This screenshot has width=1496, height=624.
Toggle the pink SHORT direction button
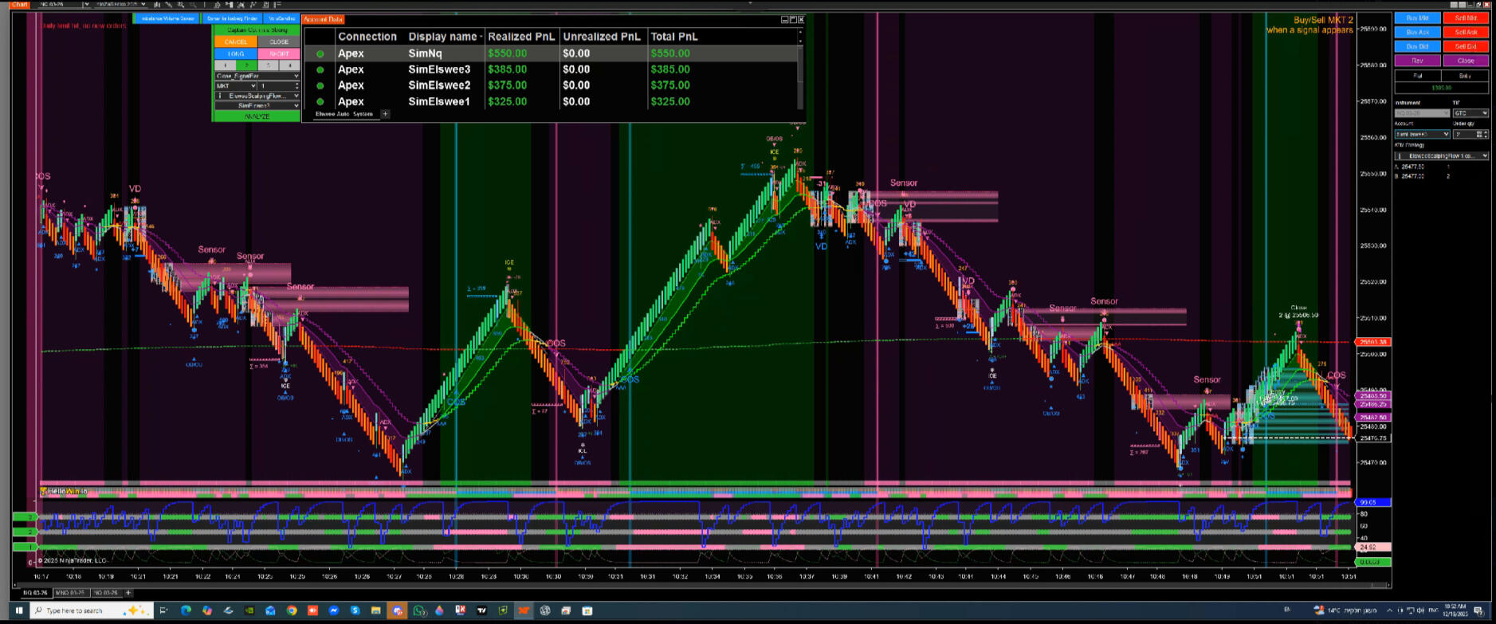(279, 54)
